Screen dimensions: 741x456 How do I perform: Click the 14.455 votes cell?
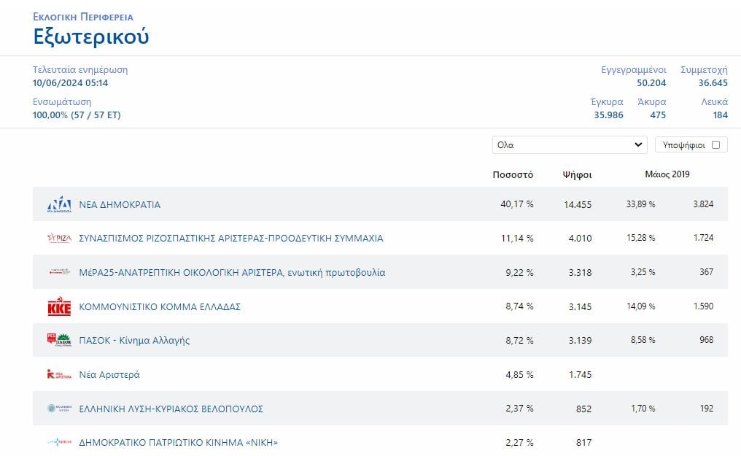[578, 204]
